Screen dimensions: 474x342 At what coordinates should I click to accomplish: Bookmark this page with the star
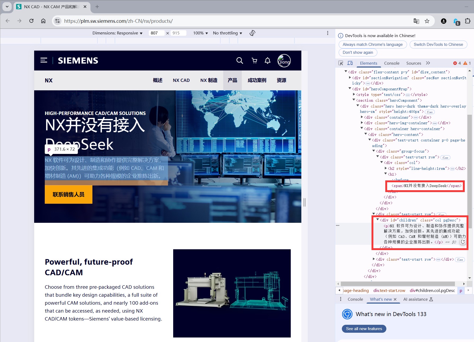click(x=427, y=21)
